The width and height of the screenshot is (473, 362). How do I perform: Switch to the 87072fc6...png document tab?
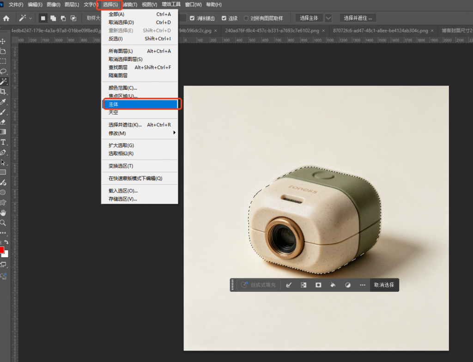(381, 30)
